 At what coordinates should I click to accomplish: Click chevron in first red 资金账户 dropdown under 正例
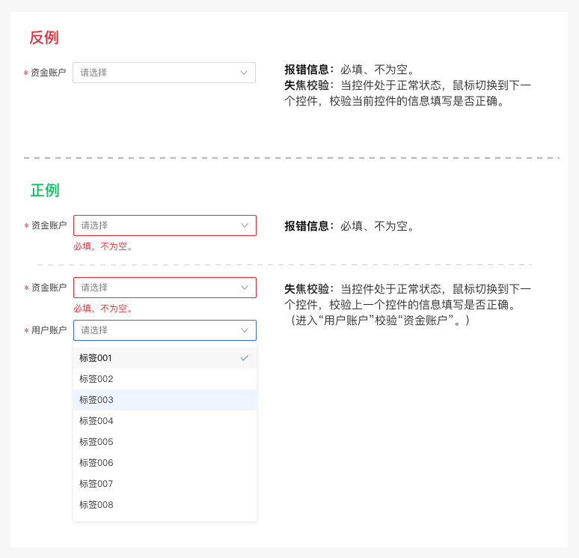245,225
